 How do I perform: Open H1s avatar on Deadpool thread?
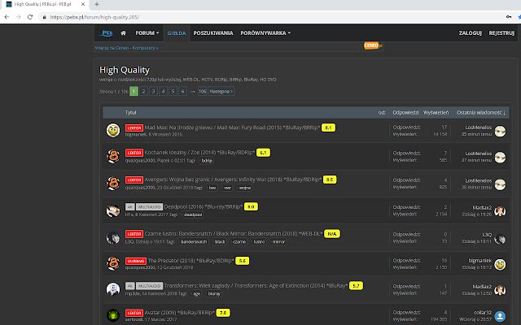pos(113,210)
